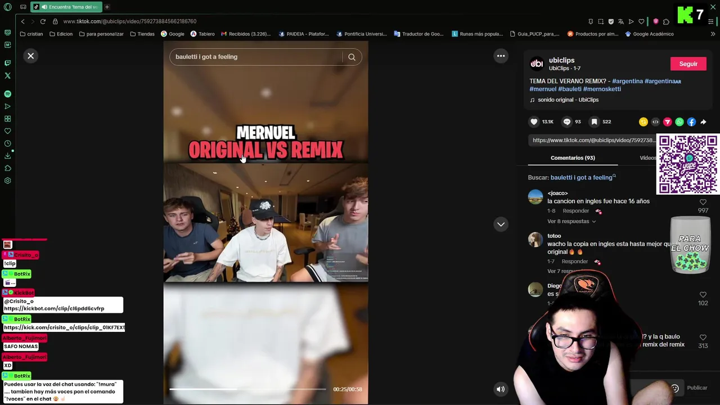Open Twitch in the Opera sidebar
The width and height of the screenshot is (720, 405).
click(x=7, y=63)
